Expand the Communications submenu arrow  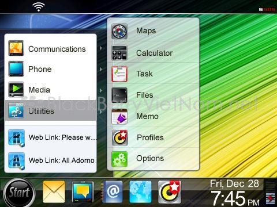click(101, 48)
